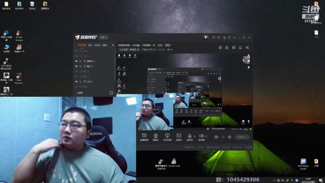Open streaming settings gear icon
The height and width of the screenshot is (183, 325).
pos(230,137)
